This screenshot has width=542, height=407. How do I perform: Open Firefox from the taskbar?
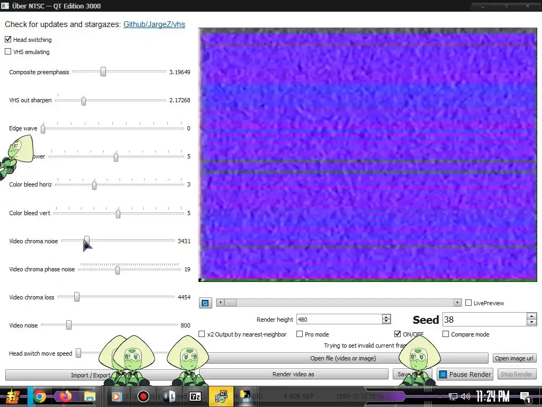click(x=65, y=396)
